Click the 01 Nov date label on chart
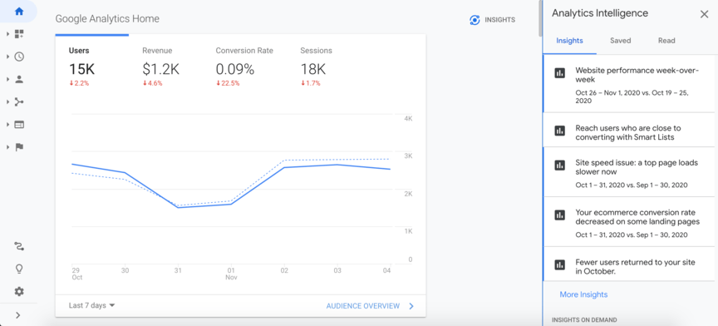This screenshot has height=326, width=718. coord(231,274)
